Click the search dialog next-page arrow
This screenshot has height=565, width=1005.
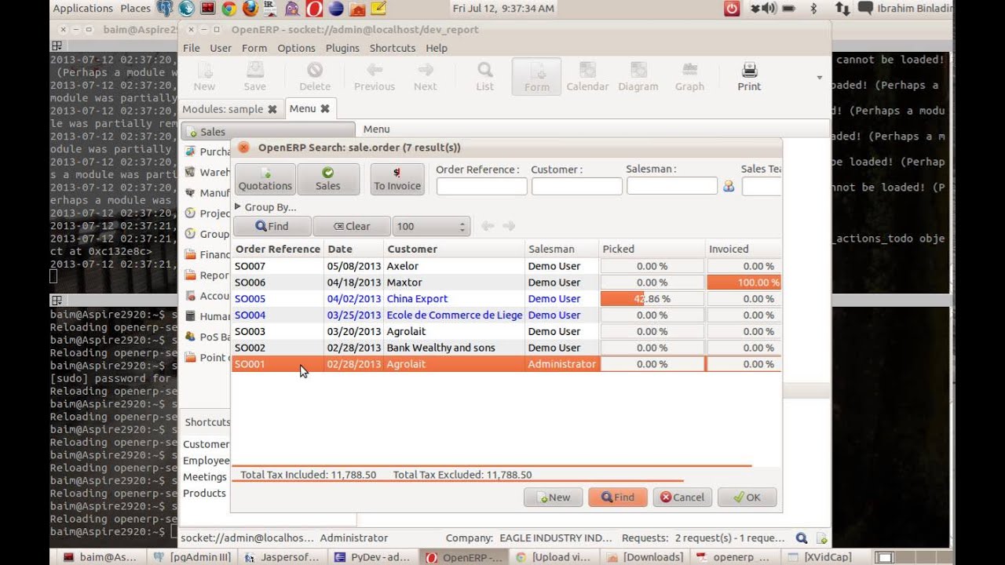click(509, 226)
